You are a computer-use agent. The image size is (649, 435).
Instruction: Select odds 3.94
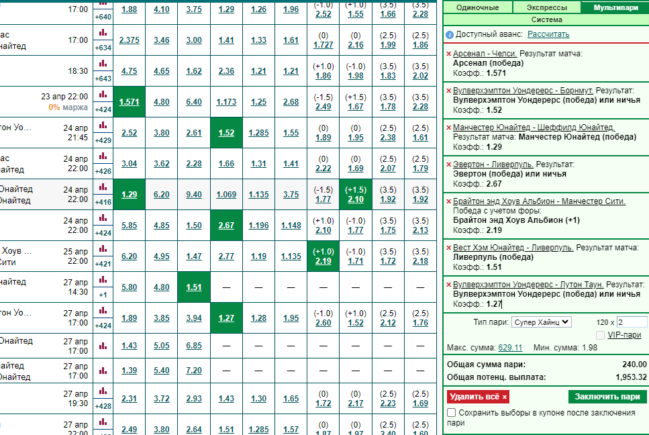[194, 318]
